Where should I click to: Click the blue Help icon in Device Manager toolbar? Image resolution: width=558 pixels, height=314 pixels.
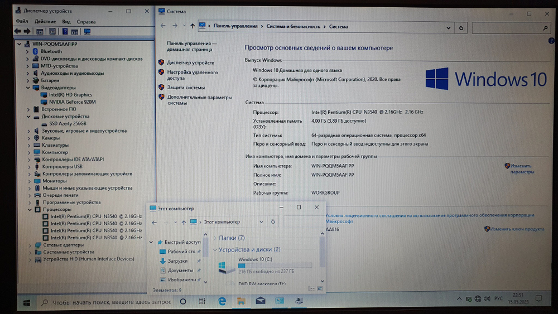65,31
